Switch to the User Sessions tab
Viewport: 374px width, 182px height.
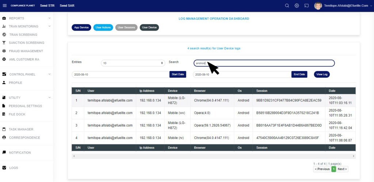[126, 27]
